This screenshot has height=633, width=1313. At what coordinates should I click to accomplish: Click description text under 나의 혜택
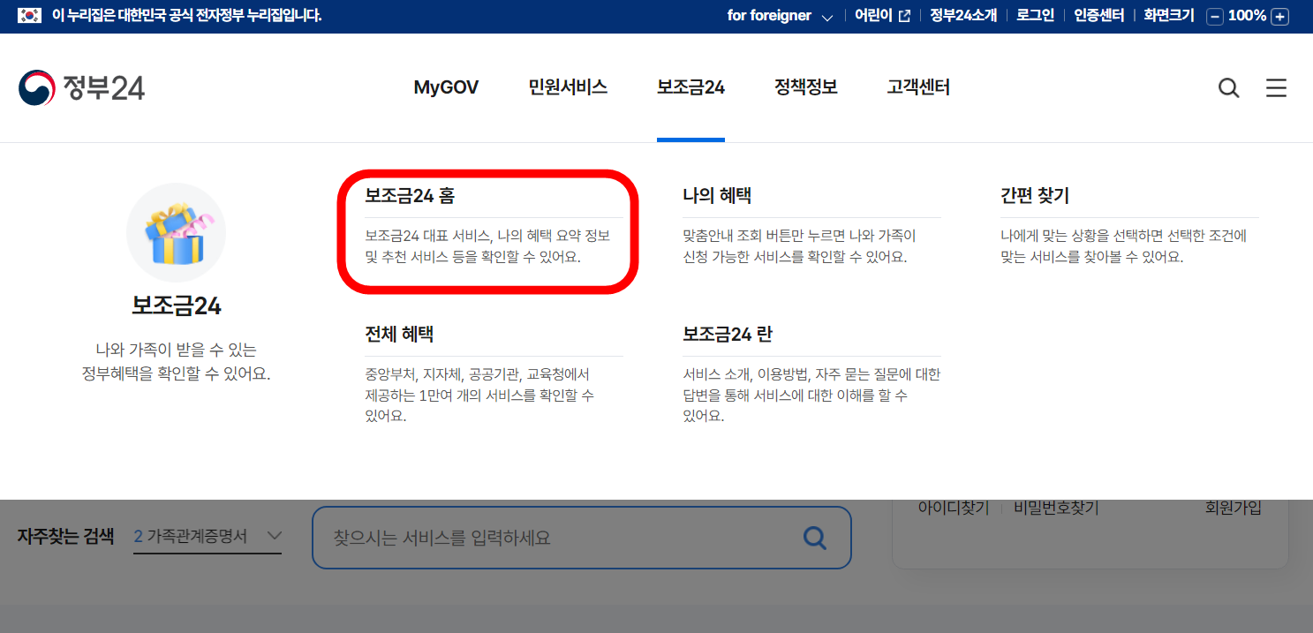[x=799, y=246]
